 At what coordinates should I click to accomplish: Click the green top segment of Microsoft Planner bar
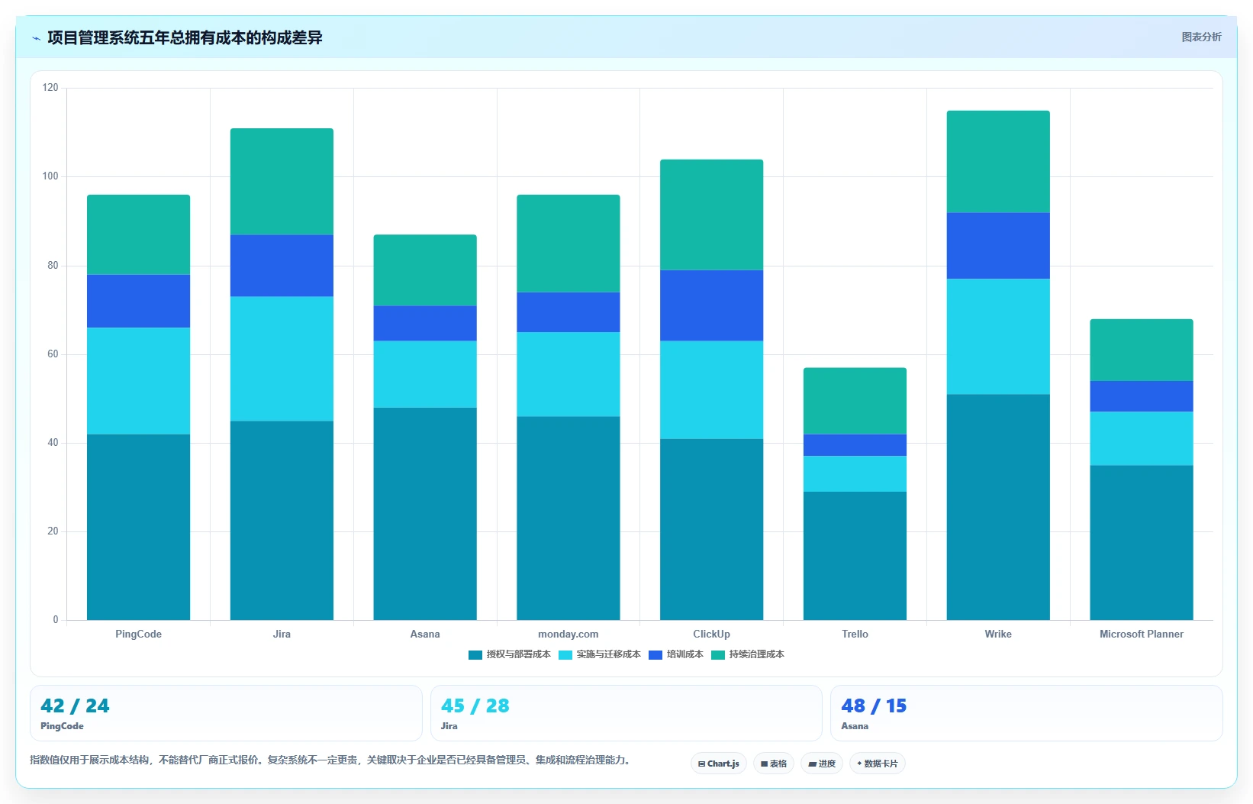pyautogui.click(x=1142, y=350)
